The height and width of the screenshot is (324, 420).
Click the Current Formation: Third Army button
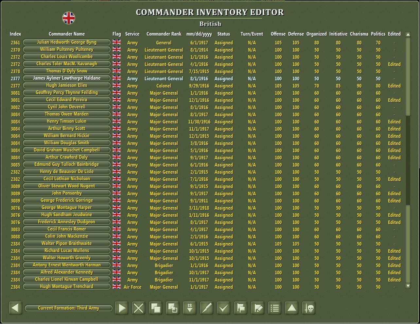(x=68, y=308)
